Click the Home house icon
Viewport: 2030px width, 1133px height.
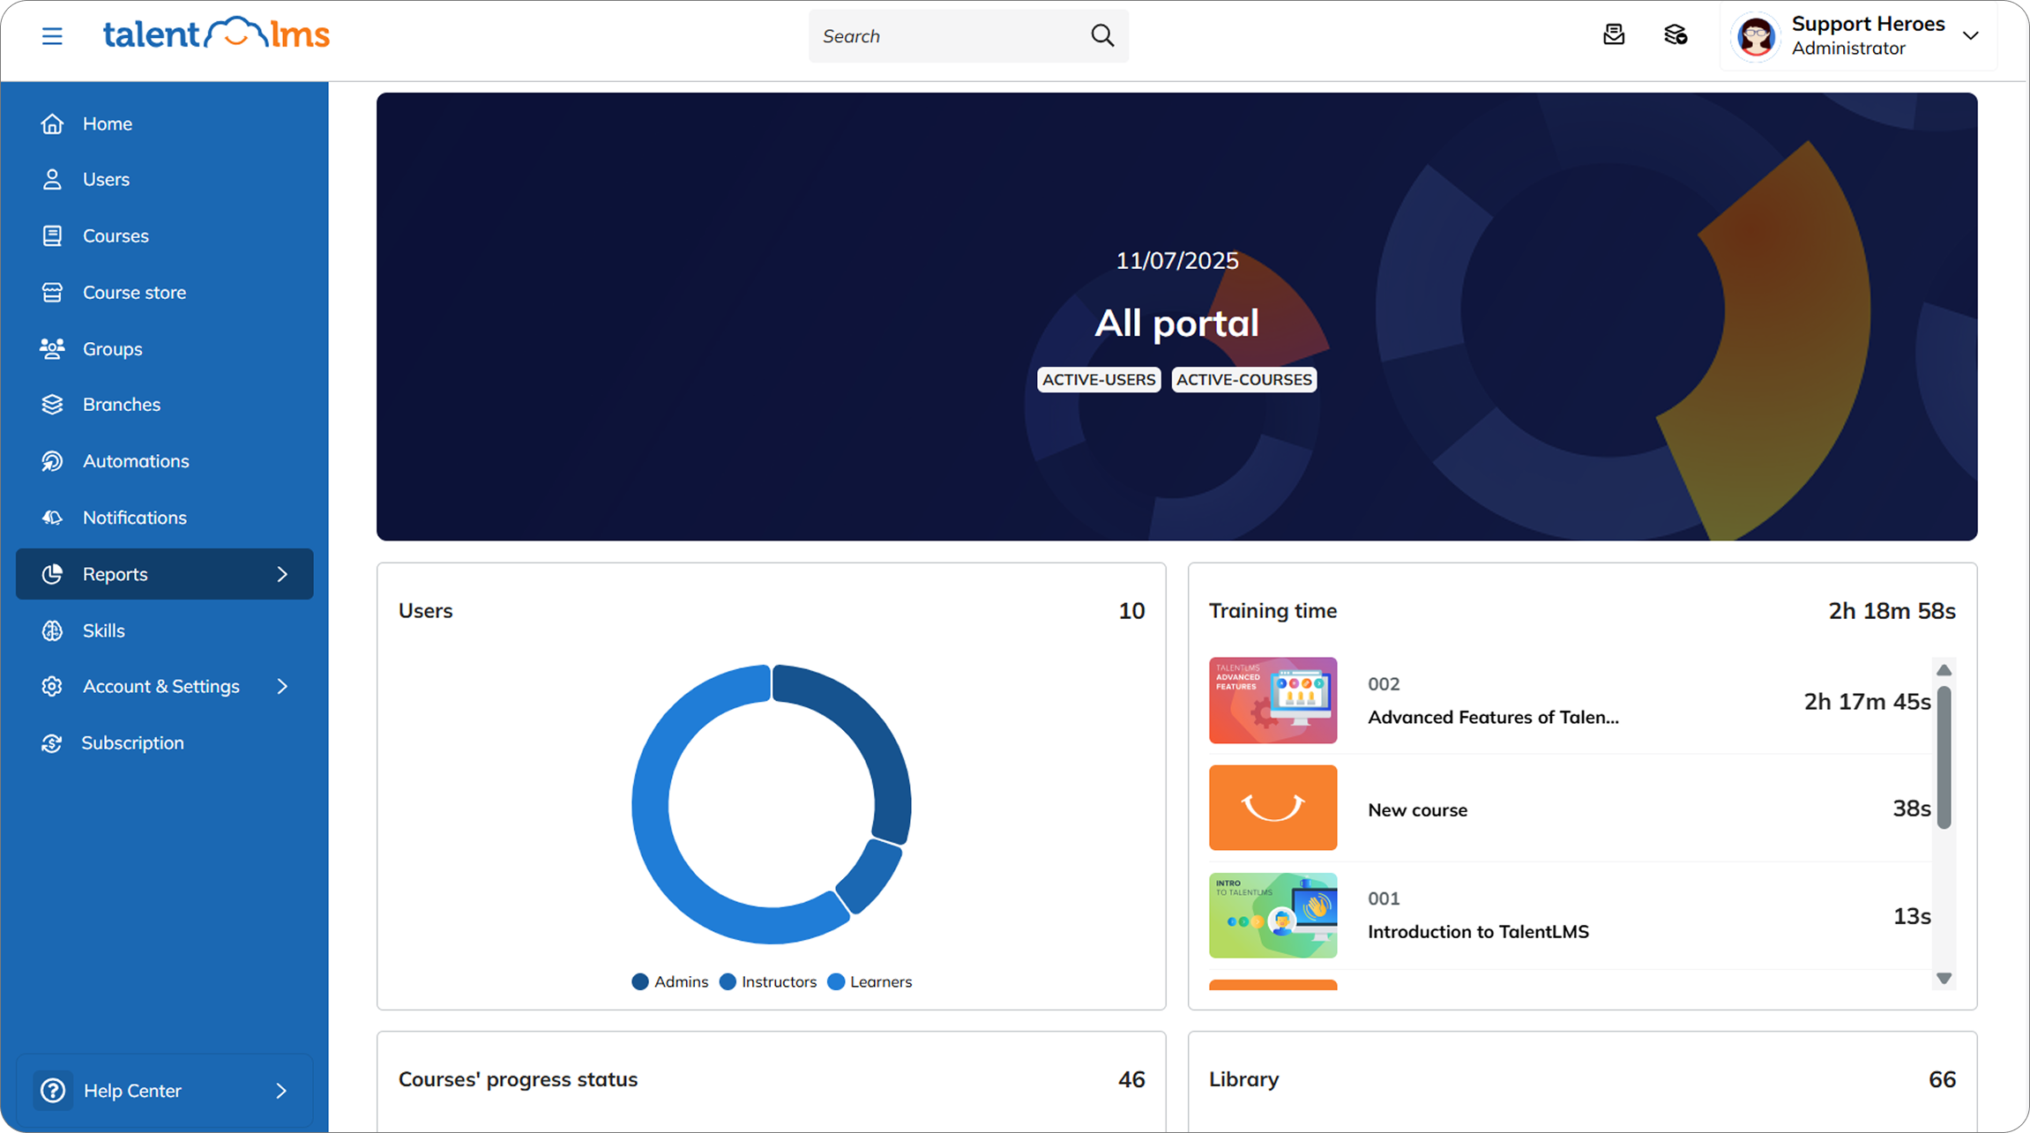click(52, 123)
